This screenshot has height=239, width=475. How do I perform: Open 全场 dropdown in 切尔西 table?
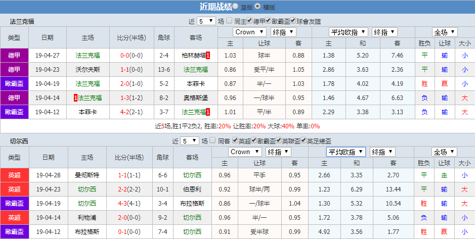(445, 152)
